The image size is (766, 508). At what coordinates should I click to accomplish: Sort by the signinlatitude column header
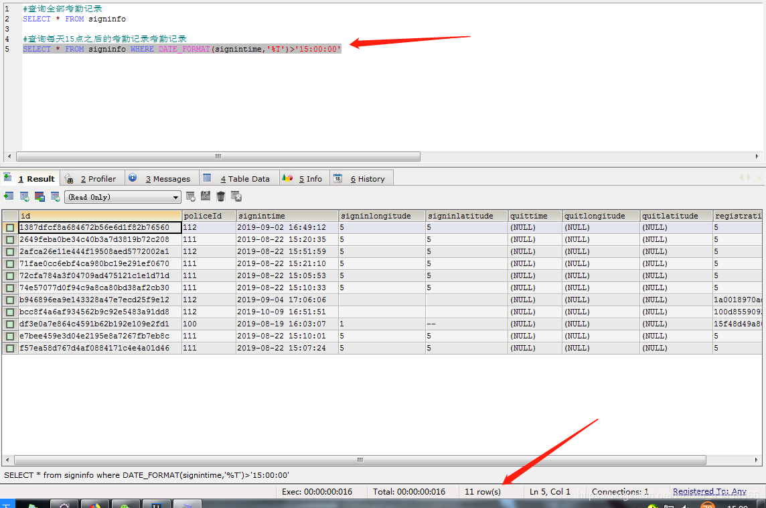coord(467,216)
